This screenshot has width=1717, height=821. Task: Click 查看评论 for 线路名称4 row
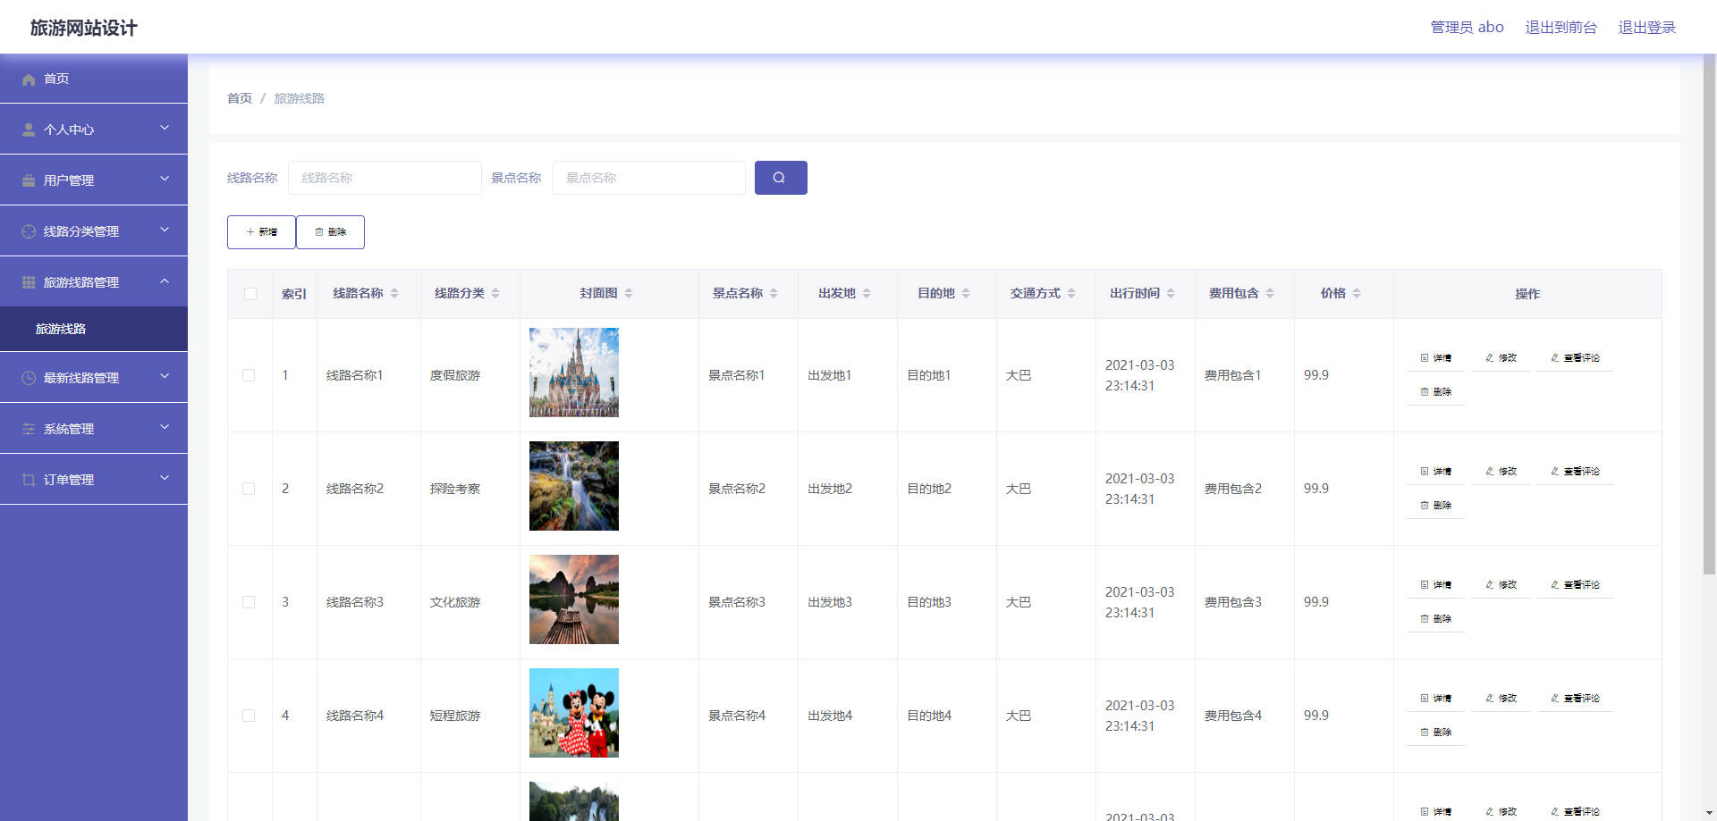point(1575,698)
